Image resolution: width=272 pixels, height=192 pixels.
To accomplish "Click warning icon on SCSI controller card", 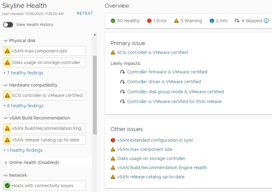I will point(7,95).
